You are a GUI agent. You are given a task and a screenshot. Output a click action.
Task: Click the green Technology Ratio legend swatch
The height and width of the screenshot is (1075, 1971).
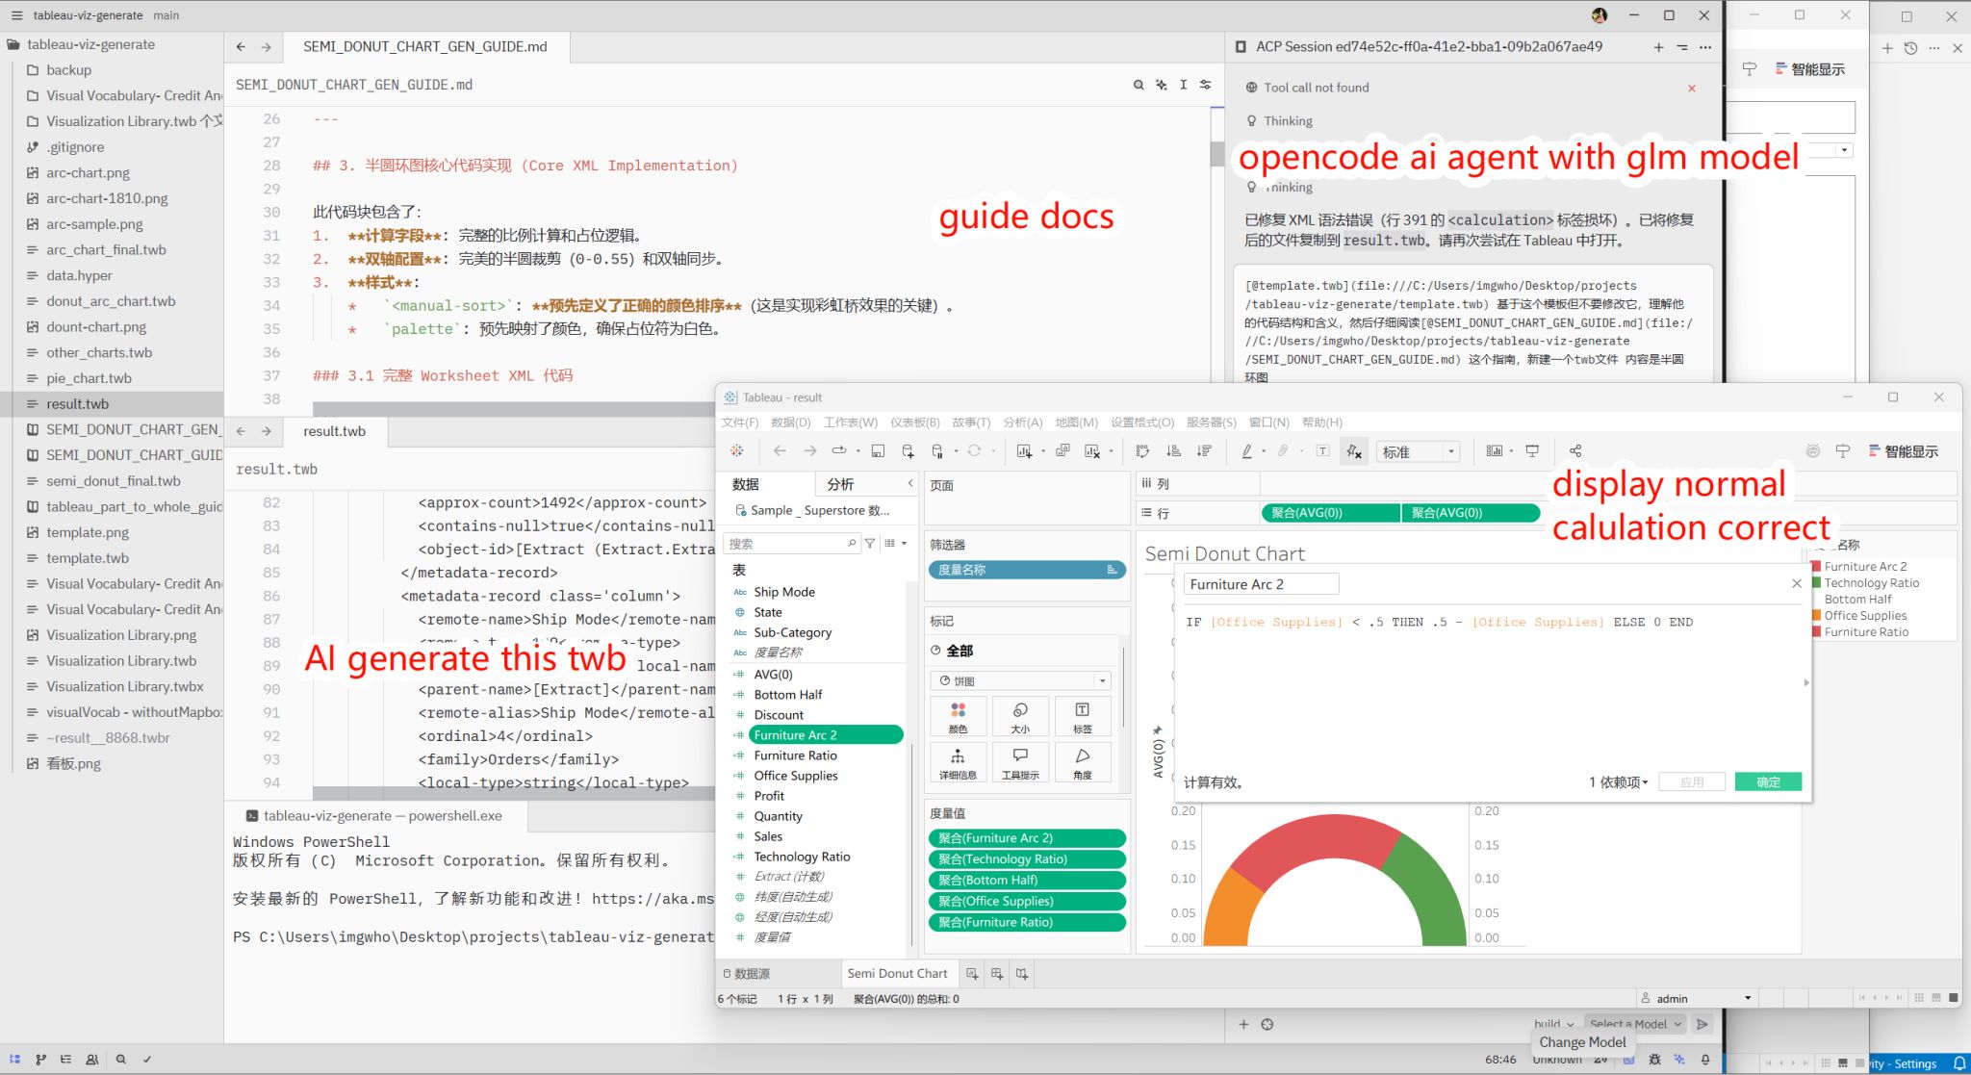tap(1816, 583)
